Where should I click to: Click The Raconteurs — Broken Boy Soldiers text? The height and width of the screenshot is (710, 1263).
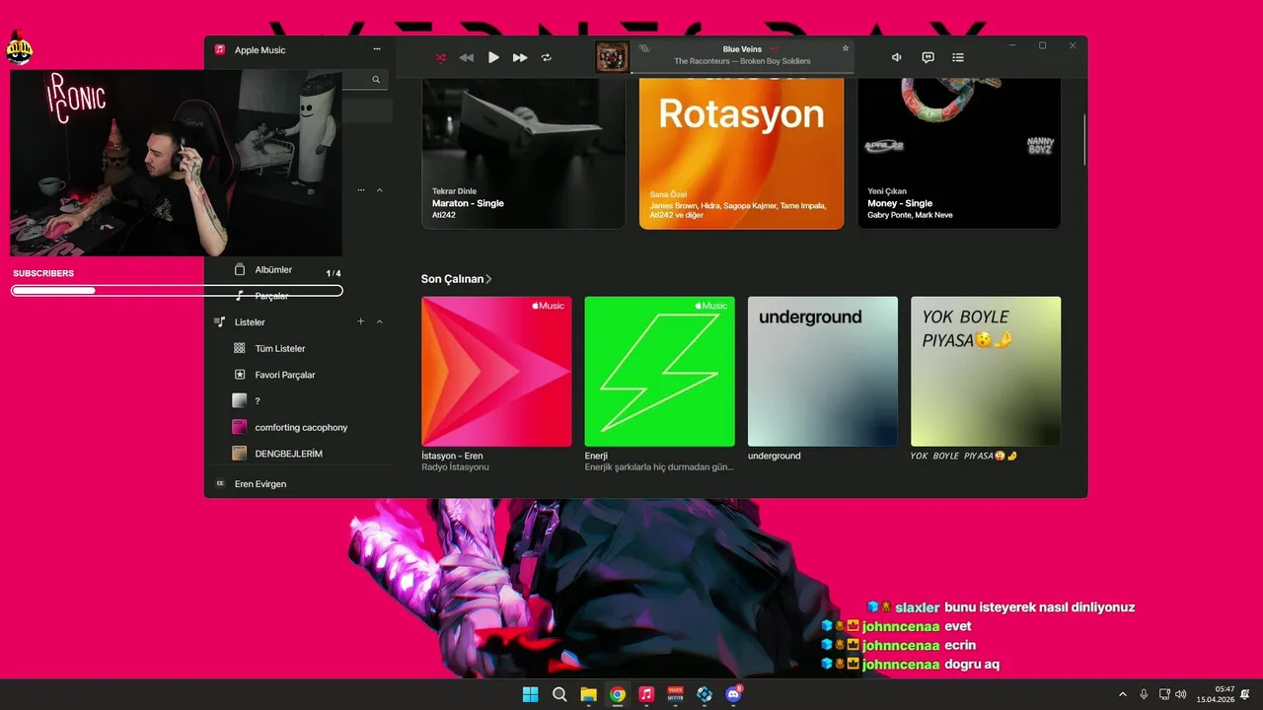(x=742, y=61)
